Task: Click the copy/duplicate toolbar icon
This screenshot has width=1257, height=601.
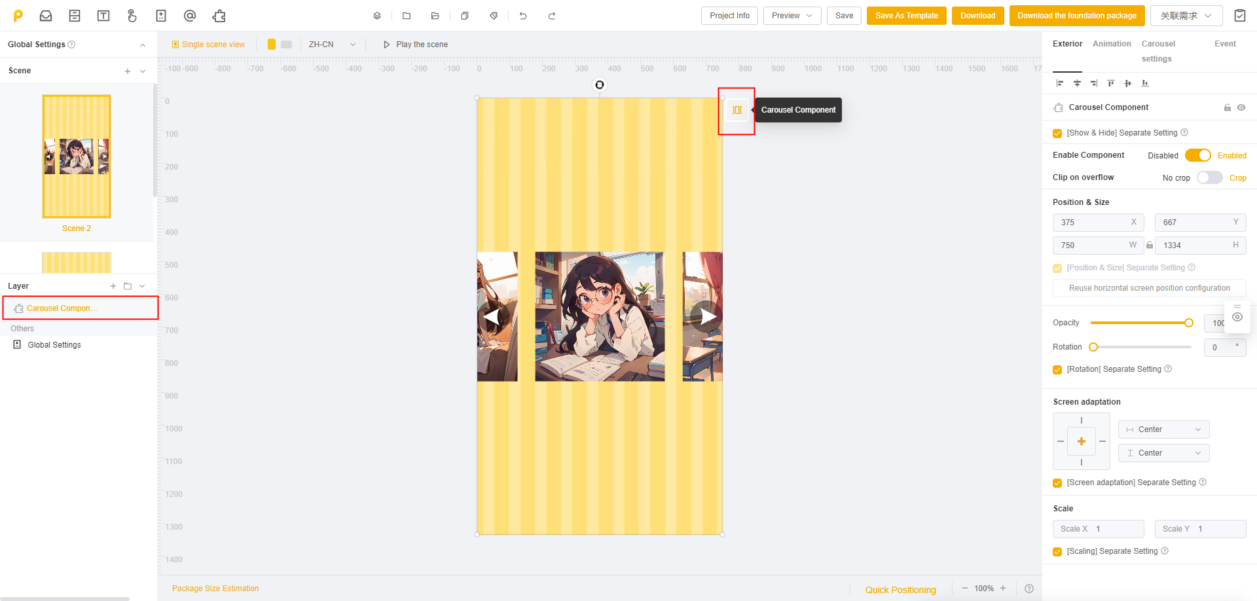Action: click(x=465, y=16)
